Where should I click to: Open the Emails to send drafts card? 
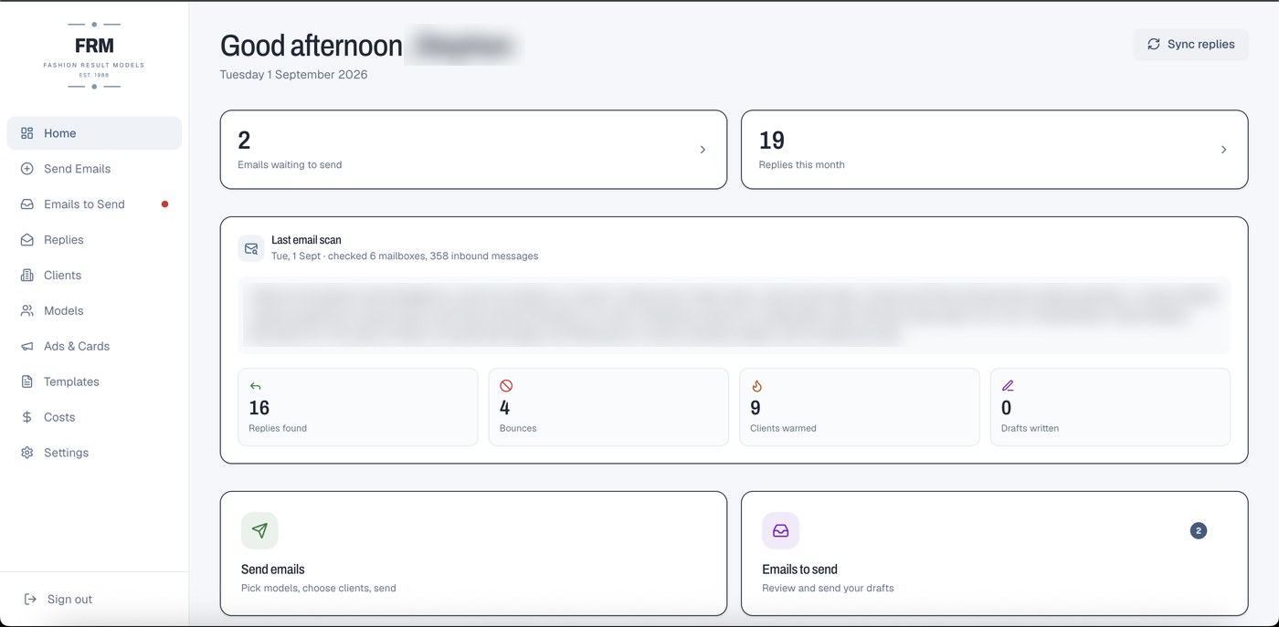pyautogui.click(x=994, y=554)
